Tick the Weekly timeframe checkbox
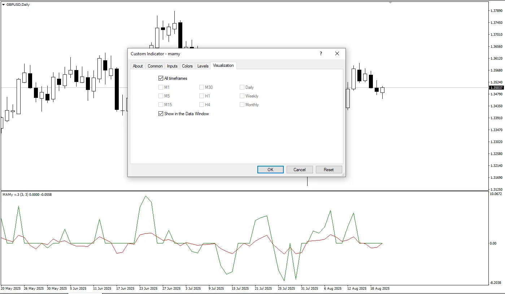The image size is (505, 294). point(242,96)
